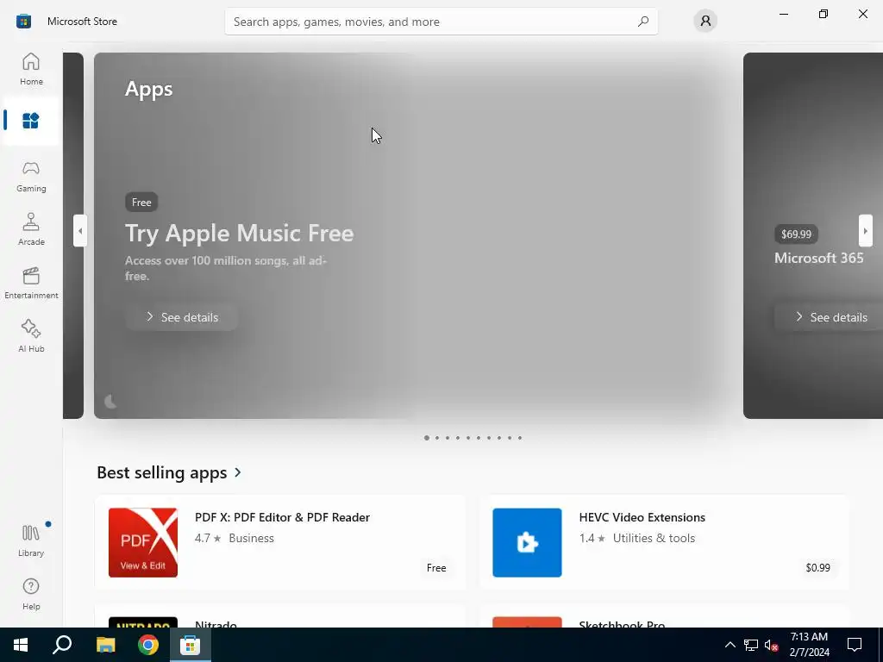The image size is (883, 662).
Task: Open the notification center icon
Action: tap(855, 645)
